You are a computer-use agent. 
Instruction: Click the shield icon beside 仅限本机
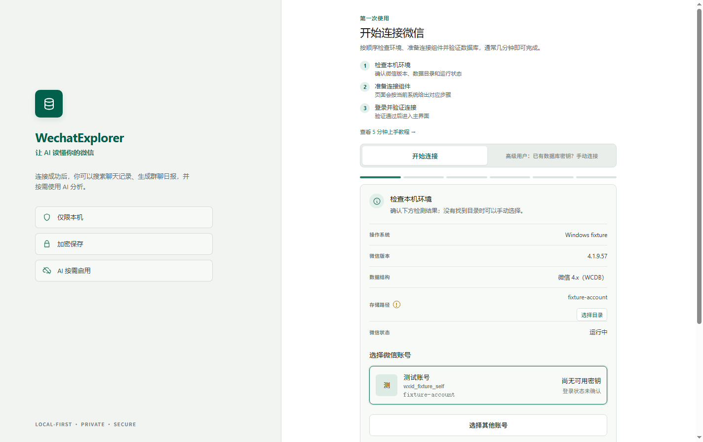pyautogui.click(x=47, y=217)
